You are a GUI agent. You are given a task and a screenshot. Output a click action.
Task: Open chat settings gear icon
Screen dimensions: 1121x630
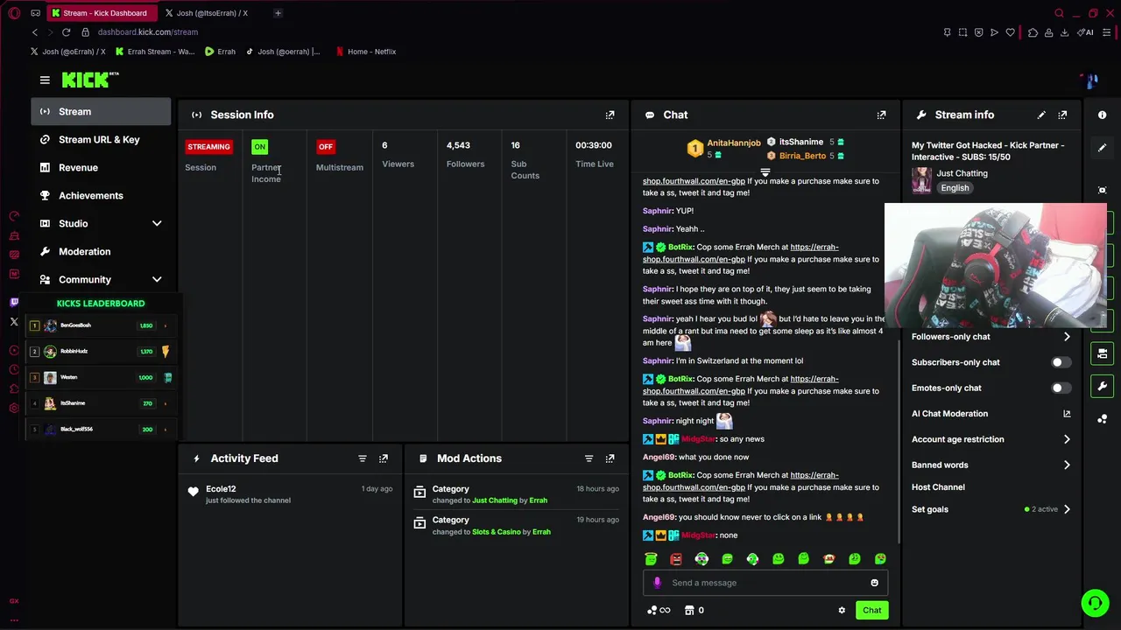(x=842, y=611)
